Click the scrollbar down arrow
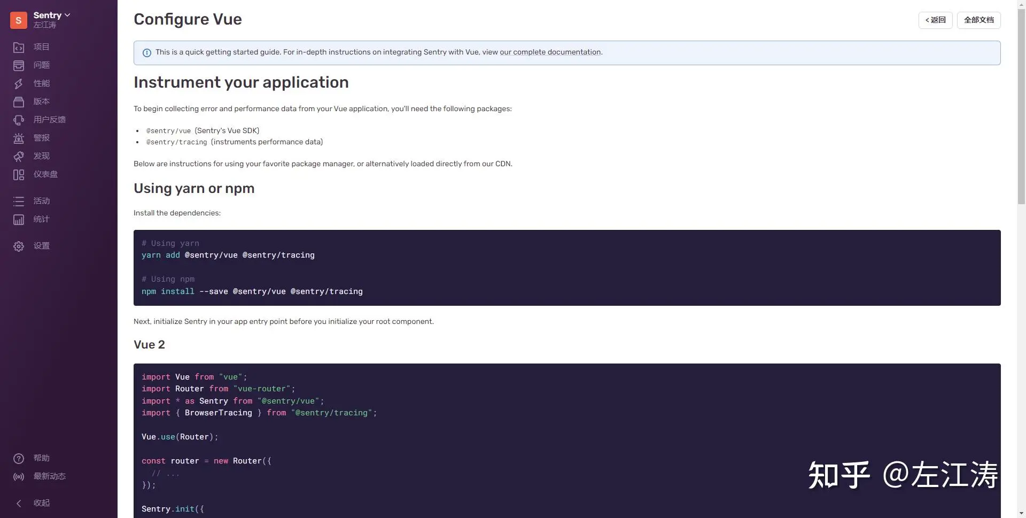The image size is (1026, 518). (1021, 513)
